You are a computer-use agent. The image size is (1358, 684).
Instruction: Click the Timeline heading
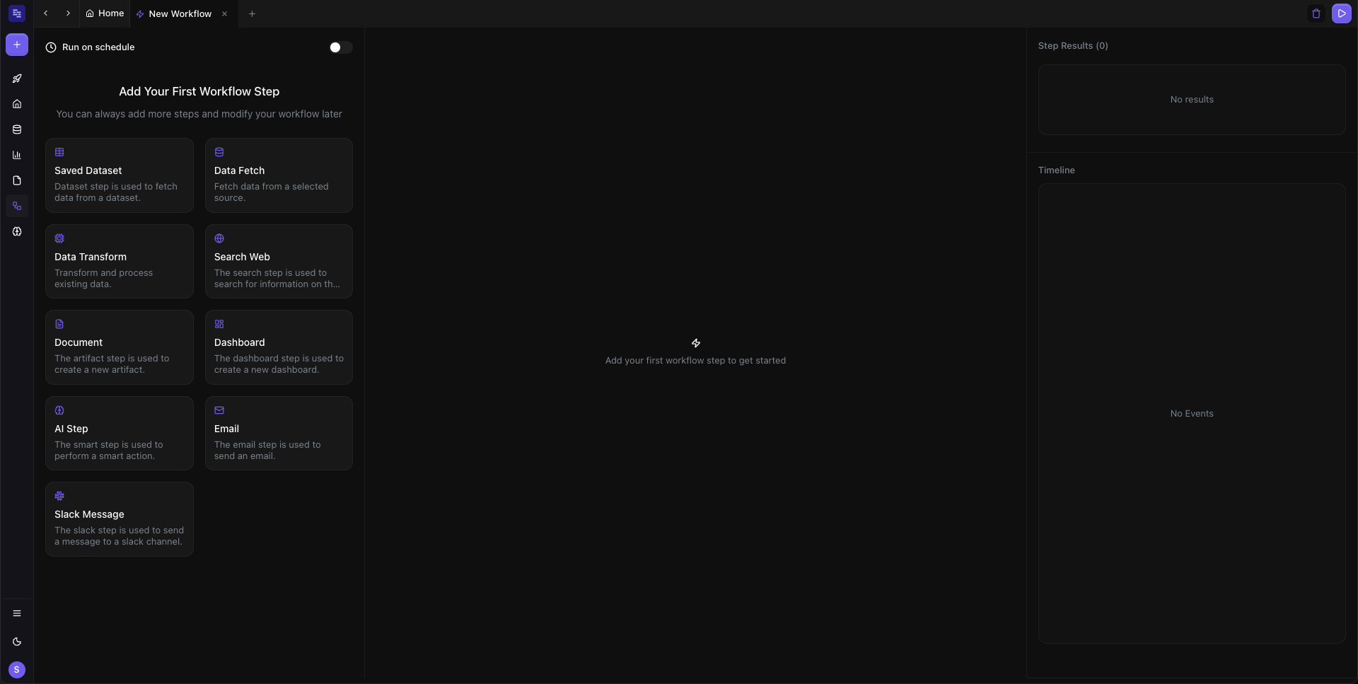click(x=1057, y=170)
